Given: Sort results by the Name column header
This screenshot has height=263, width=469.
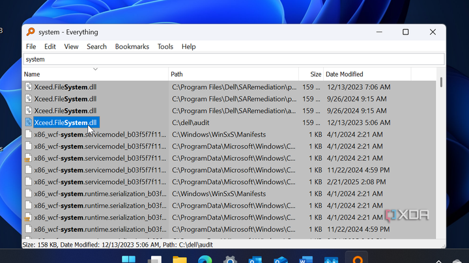Looking at the screenshot, I should click(32, 74).
